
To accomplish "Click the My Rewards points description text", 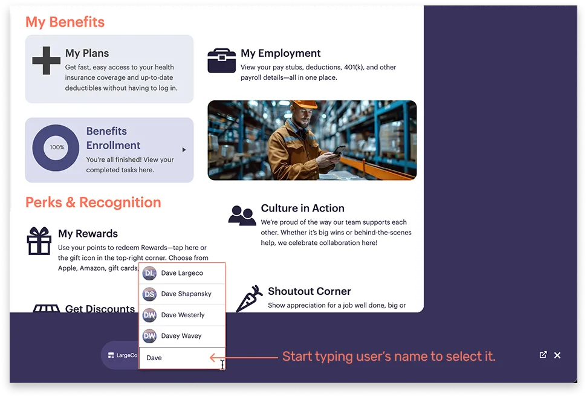I will [x=133, y=258].
